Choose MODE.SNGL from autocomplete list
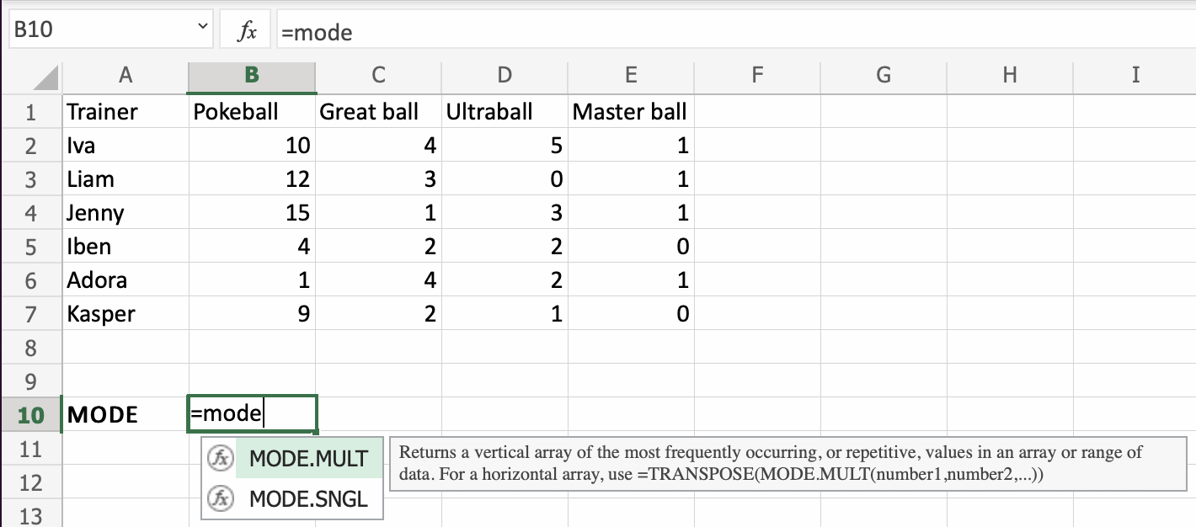 (x=308, y=498)
